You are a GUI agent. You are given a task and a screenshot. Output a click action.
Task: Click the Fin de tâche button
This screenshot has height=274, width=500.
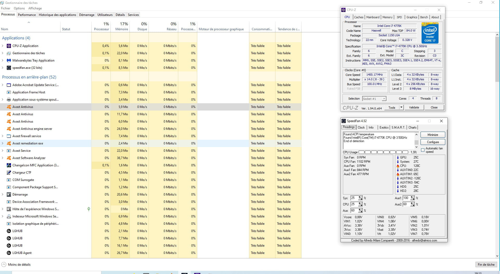(486, 265)
